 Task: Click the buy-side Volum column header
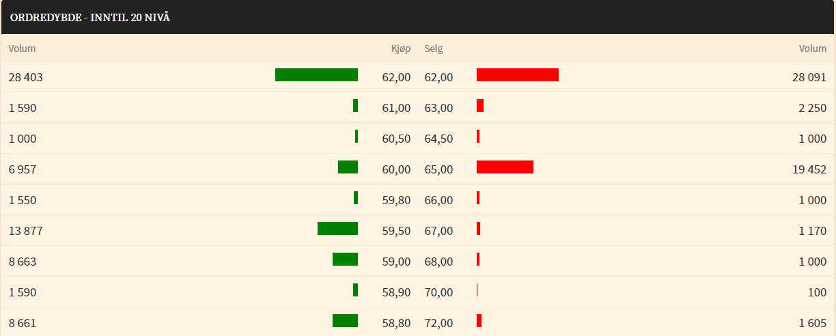22,48
